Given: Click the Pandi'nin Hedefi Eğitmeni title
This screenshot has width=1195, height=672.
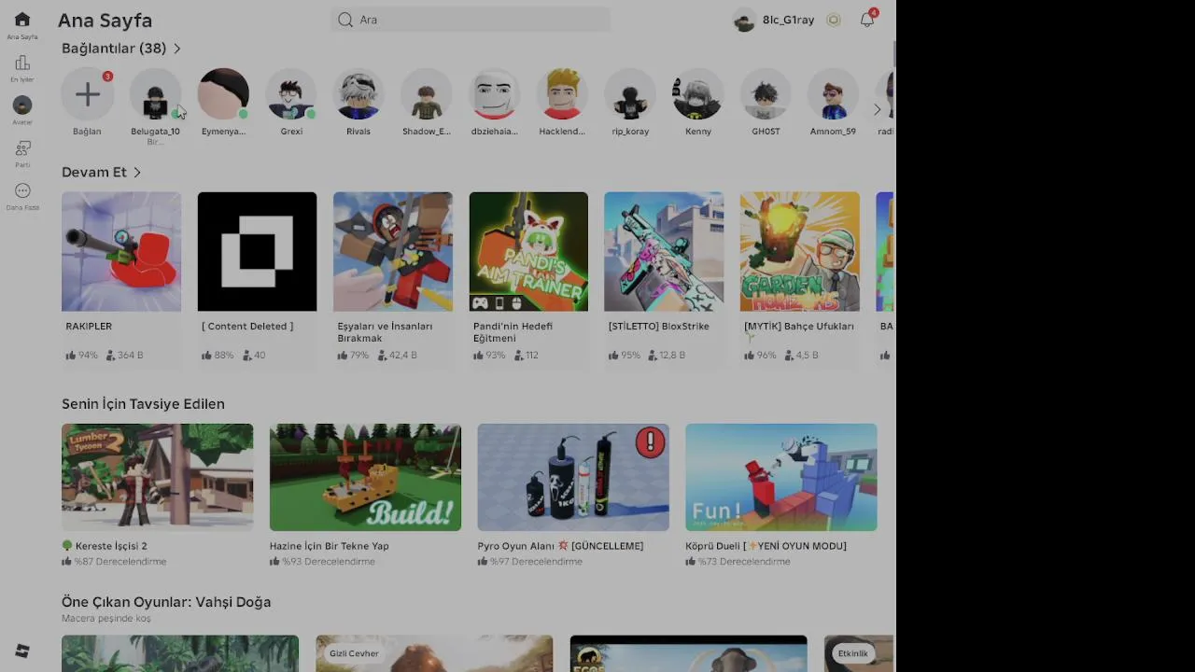Looking at the screenshot, I should (513, 332).
